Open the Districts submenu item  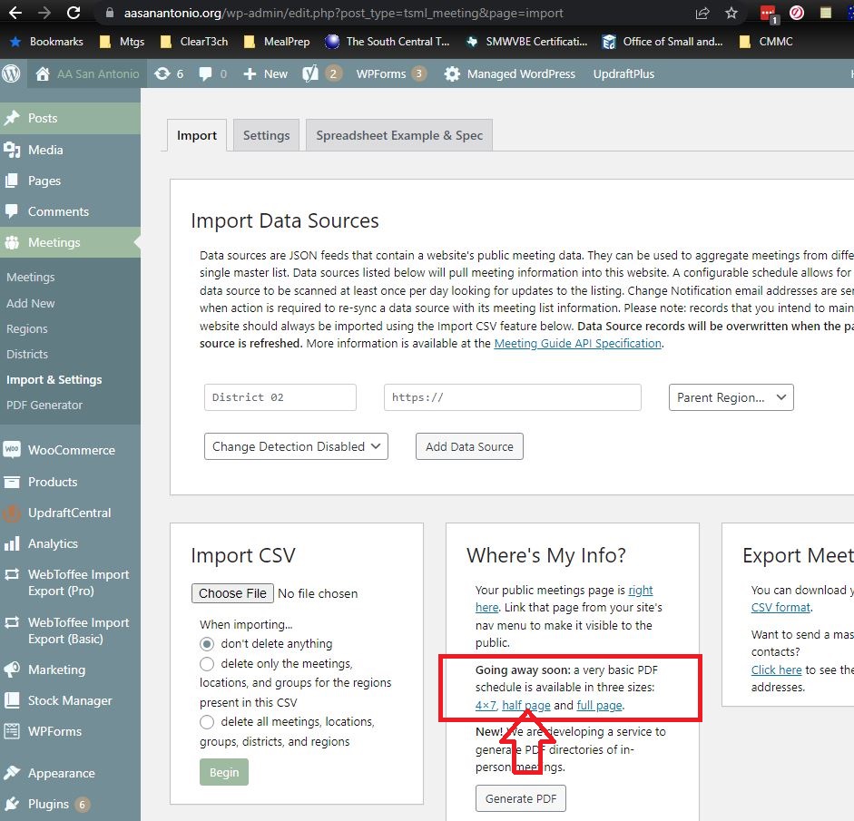tap(27, 355)
